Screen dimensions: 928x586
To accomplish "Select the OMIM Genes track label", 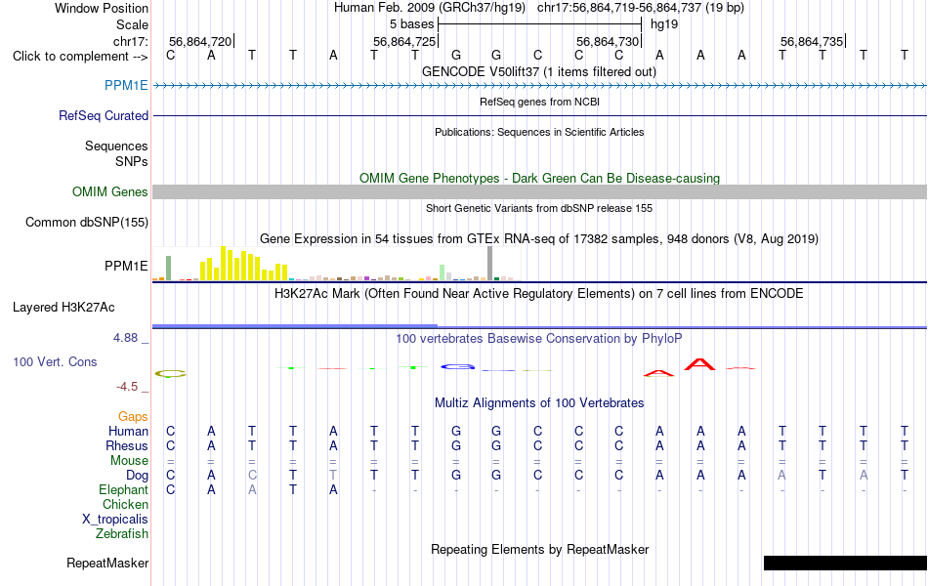I will pos(110,191).
